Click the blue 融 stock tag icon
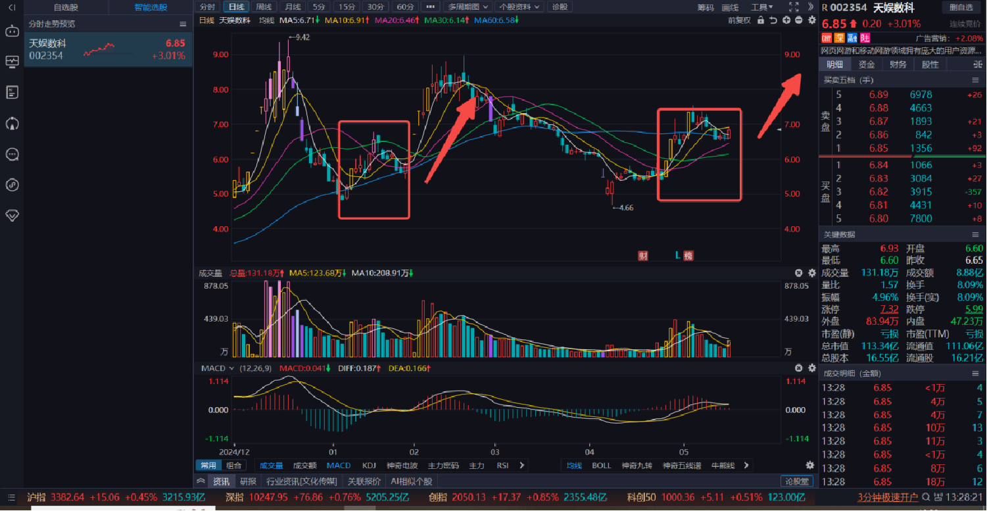987x511 pixels. click(x=852, y=38)
